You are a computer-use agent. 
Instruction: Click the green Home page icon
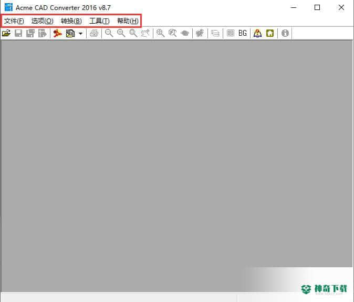[x=270, y=33]
